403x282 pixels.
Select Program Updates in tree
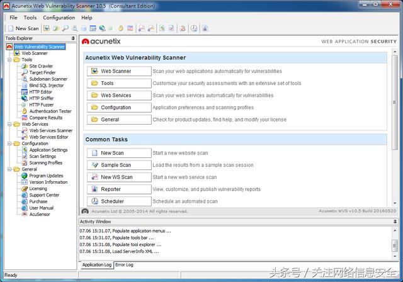[46, 176]
